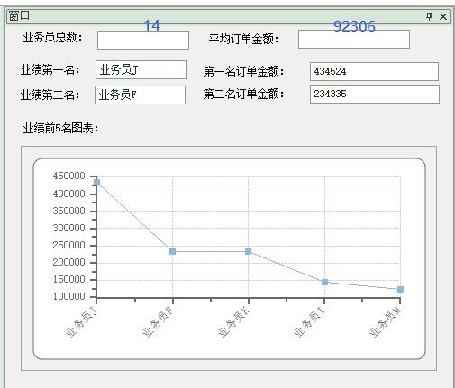Click the 平均订单金额 input field
Image resolution: width=455 pixels, height=388 pixels.
[x=354, y=39]
